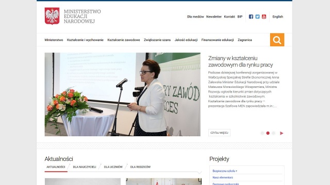Open the Kontakt link
This screenshot has width=330, height=185.
pos(229,16)
